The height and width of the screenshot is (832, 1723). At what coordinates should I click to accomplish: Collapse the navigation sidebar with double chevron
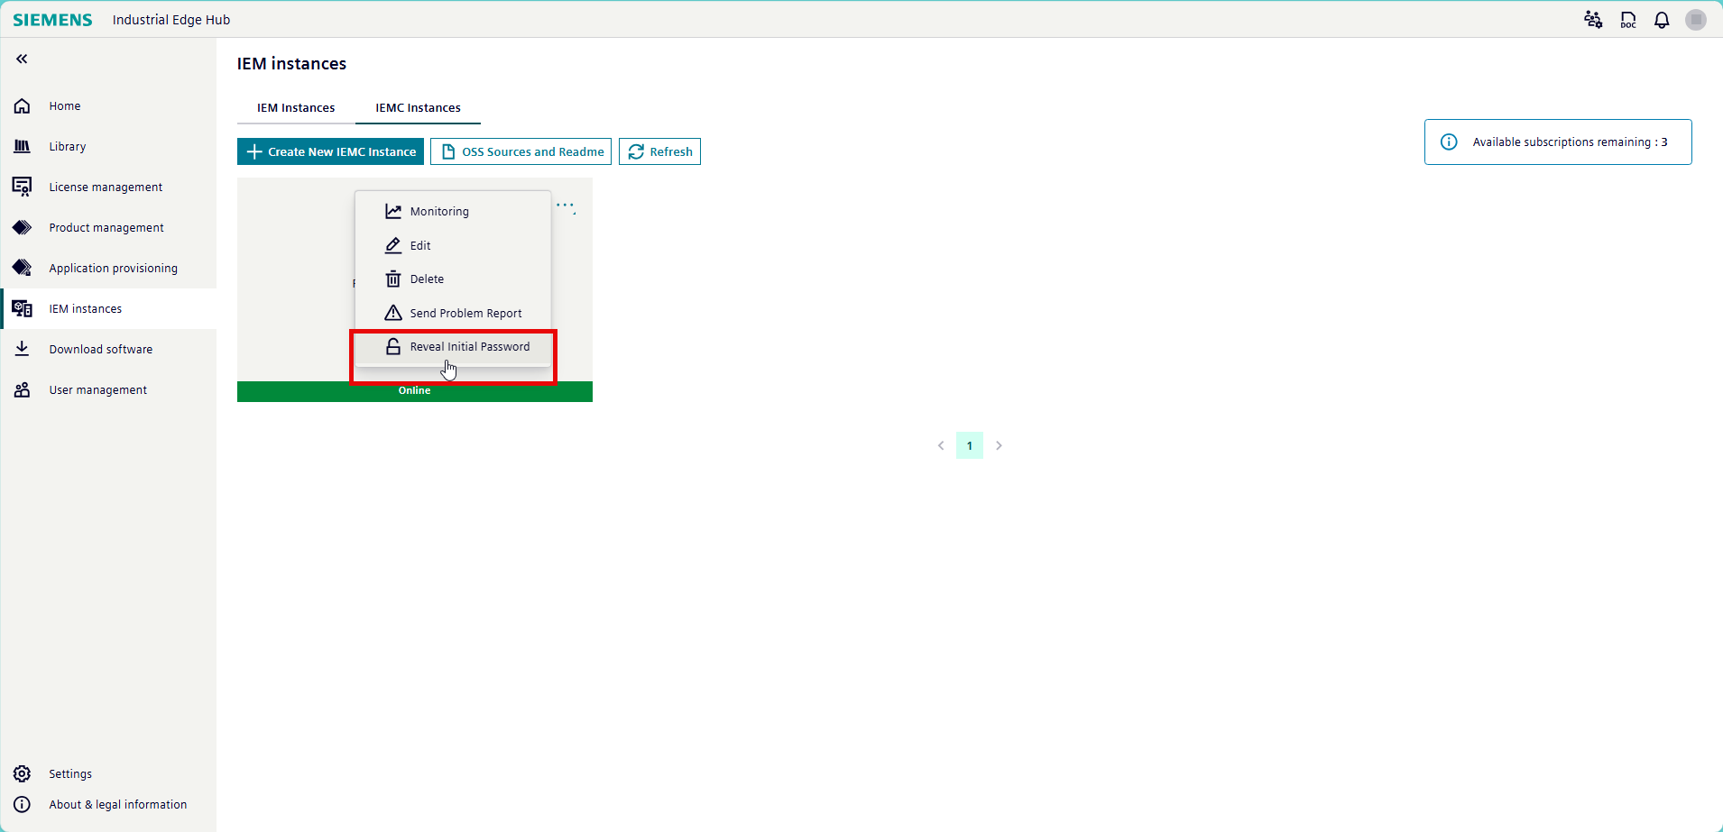(x=20, y=59)
